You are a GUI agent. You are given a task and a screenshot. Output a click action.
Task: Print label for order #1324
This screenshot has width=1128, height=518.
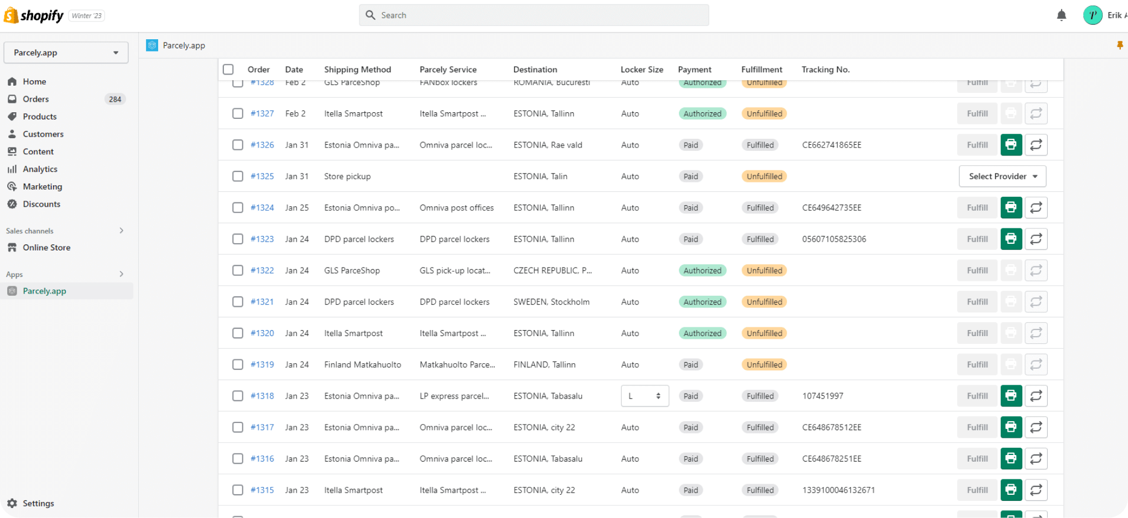[1011, 207]
